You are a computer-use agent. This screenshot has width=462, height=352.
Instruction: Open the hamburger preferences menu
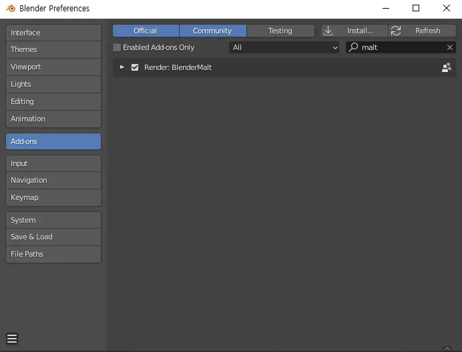pos(12,339)
